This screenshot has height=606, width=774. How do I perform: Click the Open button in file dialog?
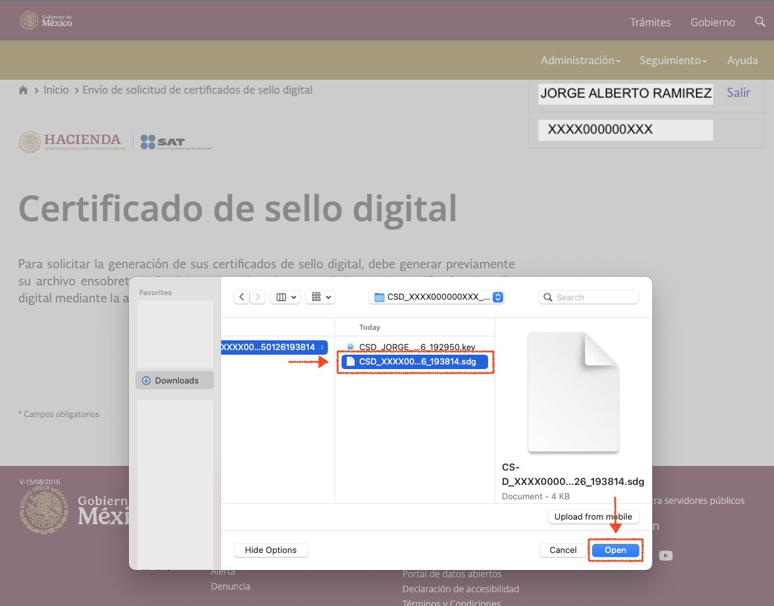coord(615,550)
